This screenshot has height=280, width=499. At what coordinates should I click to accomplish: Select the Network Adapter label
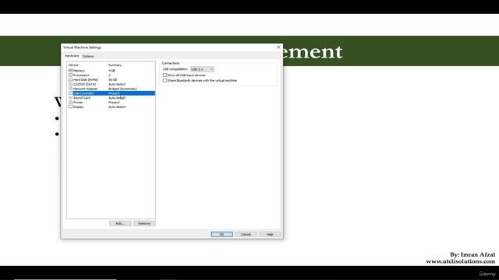point(85,89)
